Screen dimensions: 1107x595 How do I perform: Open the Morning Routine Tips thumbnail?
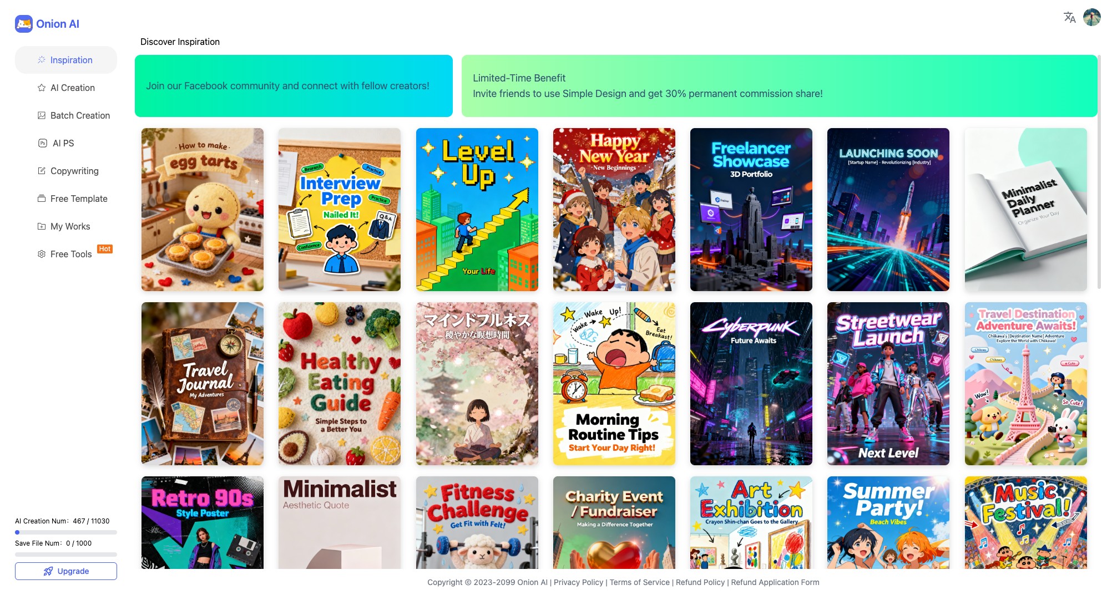pyautogui.click(x=614, y=384)
